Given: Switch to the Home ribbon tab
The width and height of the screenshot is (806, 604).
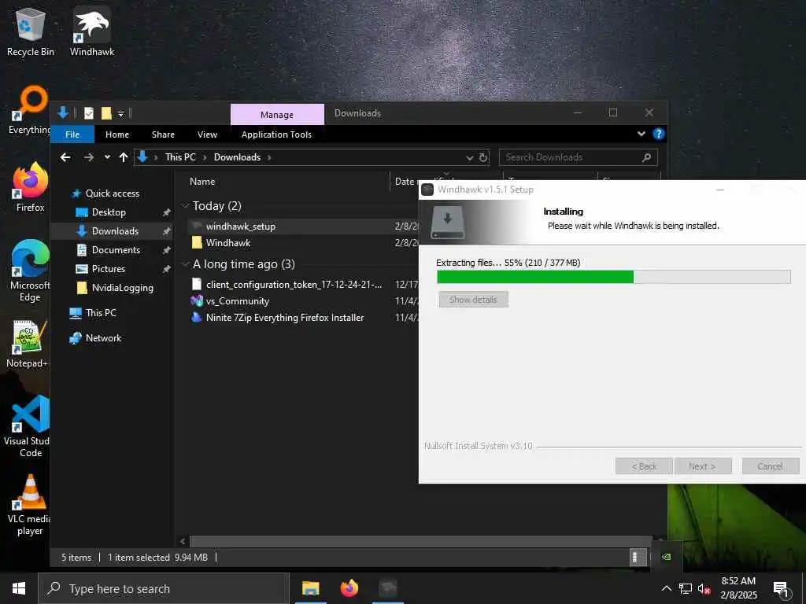Looking at the screenshot, I should [x=117, y=134].
